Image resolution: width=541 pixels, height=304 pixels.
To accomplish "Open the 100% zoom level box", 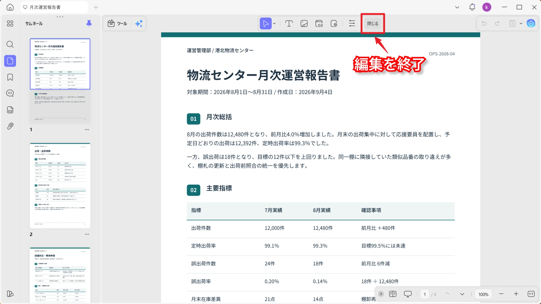I will [483, 294].
